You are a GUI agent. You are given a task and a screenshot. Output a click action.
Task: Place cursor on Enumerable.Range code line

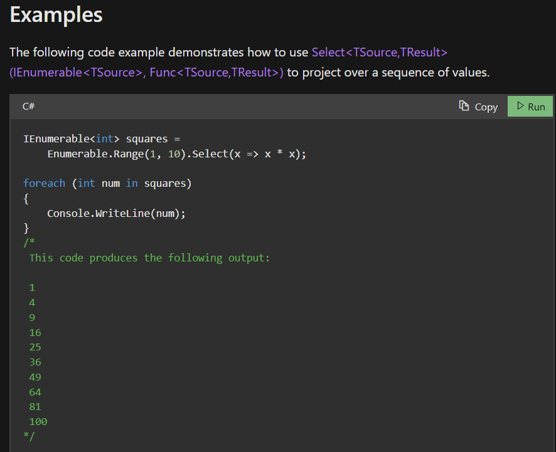(176, 154)
